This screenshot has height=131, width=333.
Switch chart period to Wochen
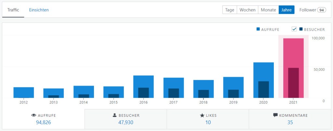[x=247, y=10]
